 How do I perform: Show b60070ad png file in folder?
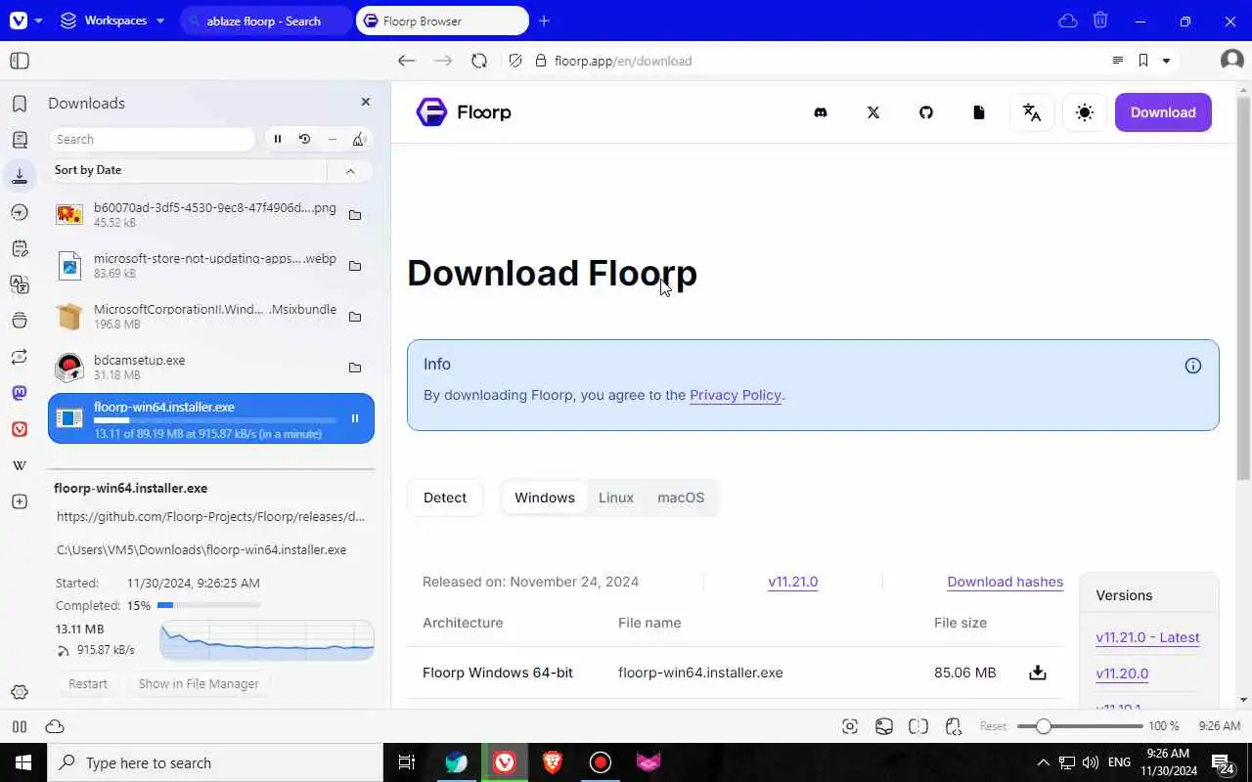[x=355, y=215]
